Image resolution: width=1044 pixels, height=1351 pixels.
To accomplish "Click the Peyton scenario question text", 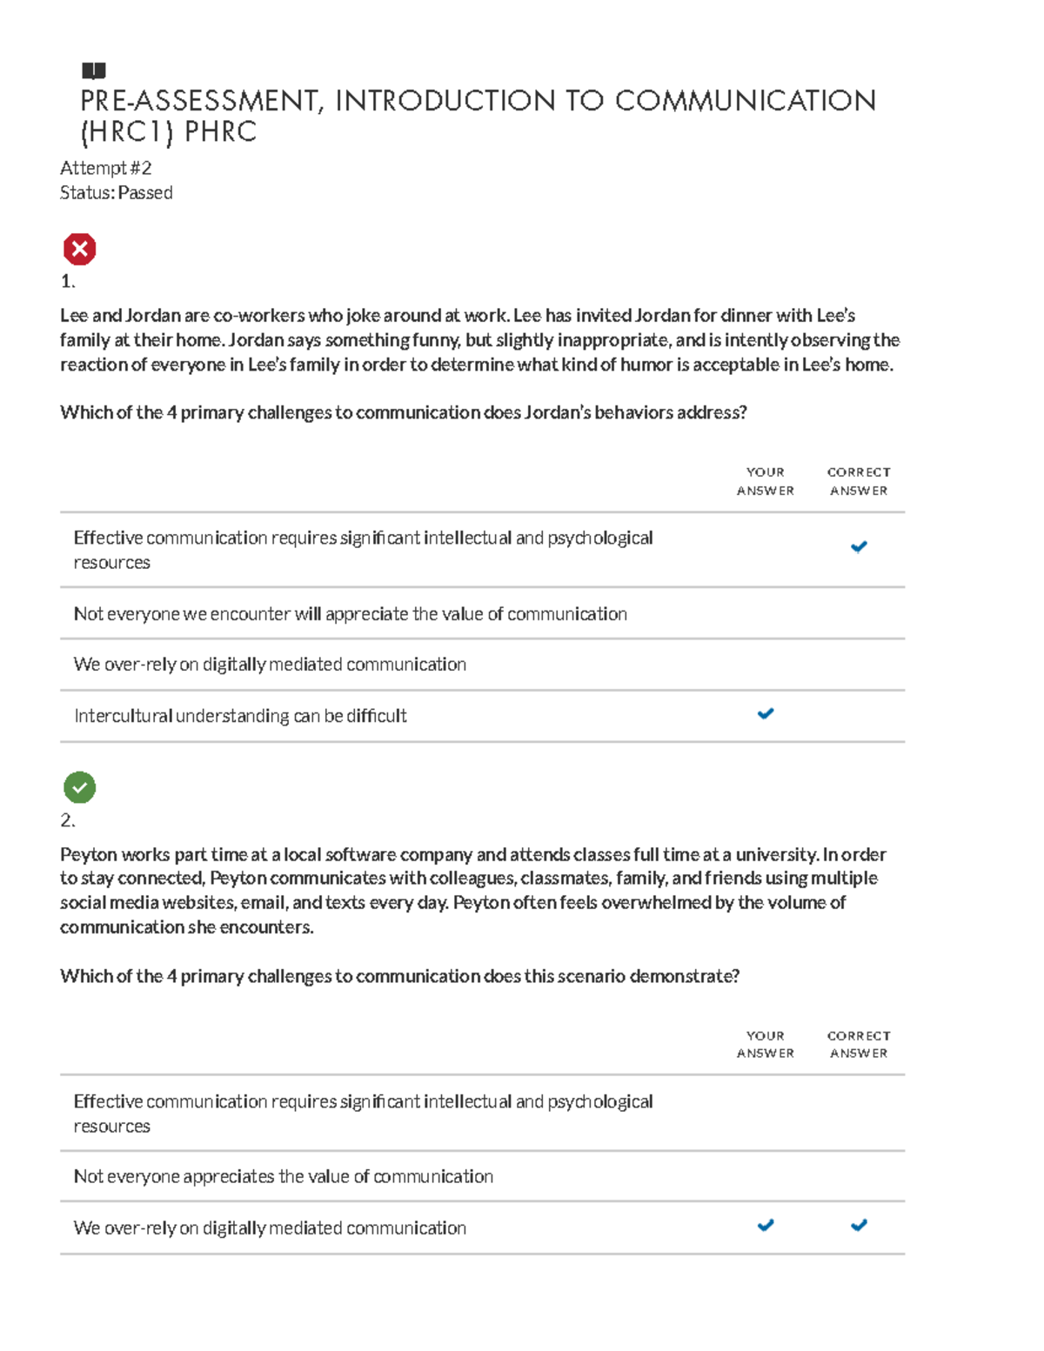I will coord(472,890).
